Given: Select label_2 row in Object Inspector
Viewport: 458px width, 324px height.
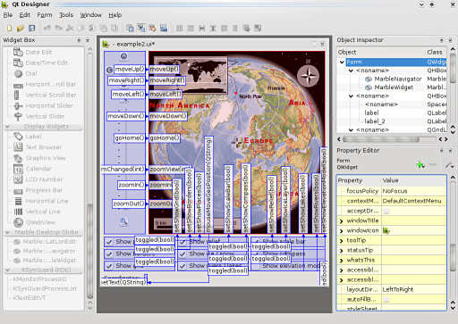Looking at the screenshot, I should (375, 121).
